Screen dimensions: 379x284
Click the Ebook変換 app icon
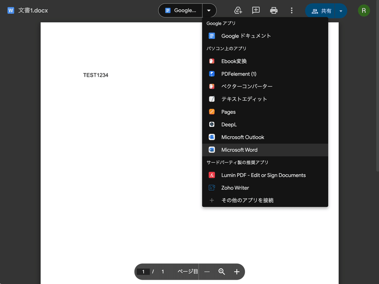point(212,61)
